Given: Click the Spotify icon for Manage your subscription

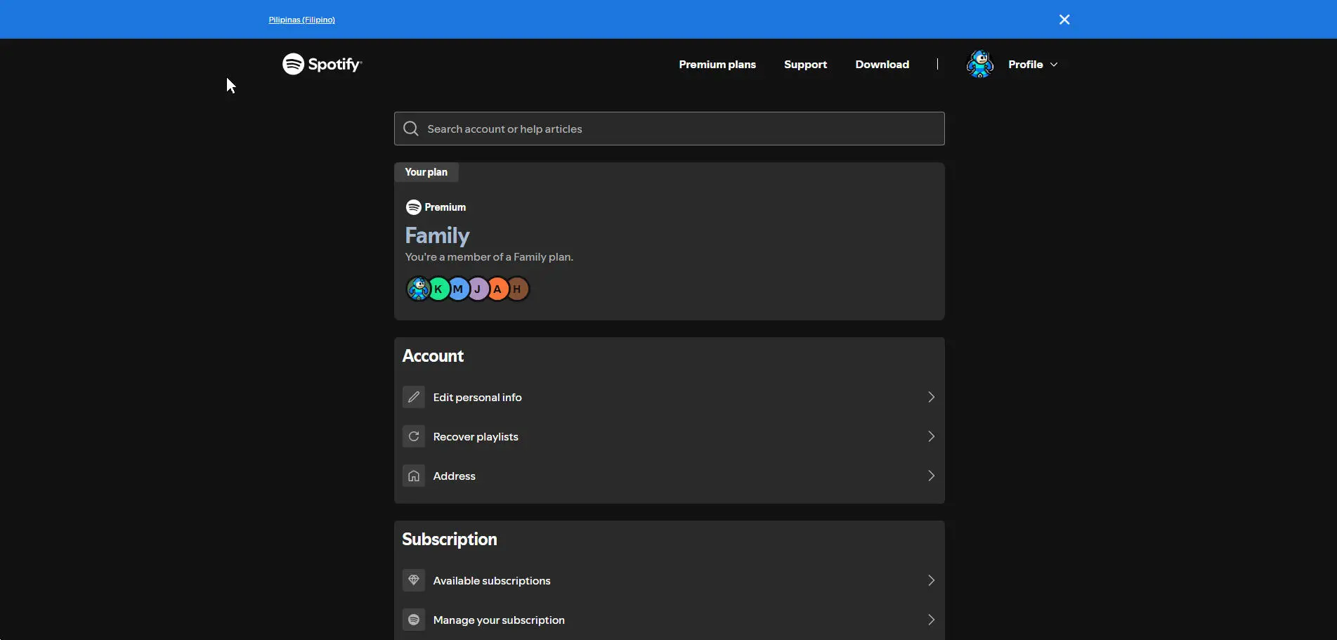Looking at the screenshot, I should (414, 620).
